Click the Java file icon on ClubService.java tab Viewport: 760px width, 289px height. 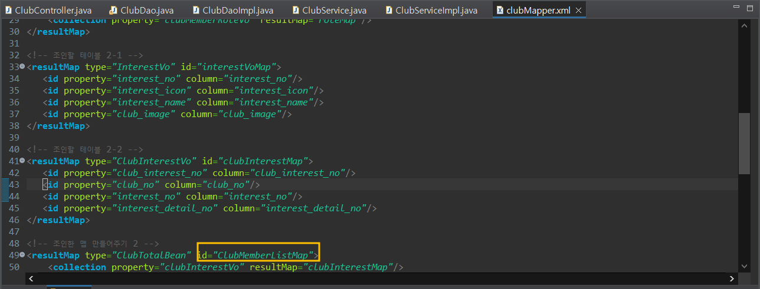pyautogui.click(x=297, y=10)
